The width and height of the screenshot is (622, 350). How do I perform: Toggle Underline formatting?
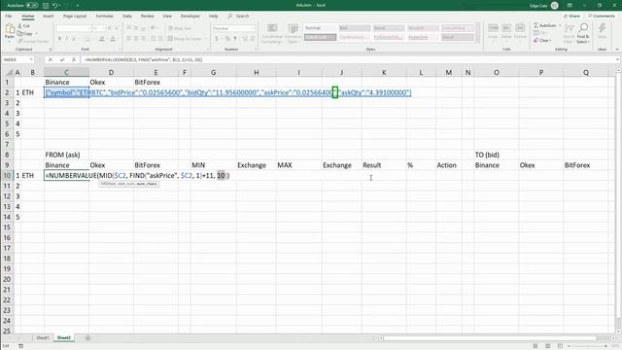74,39
